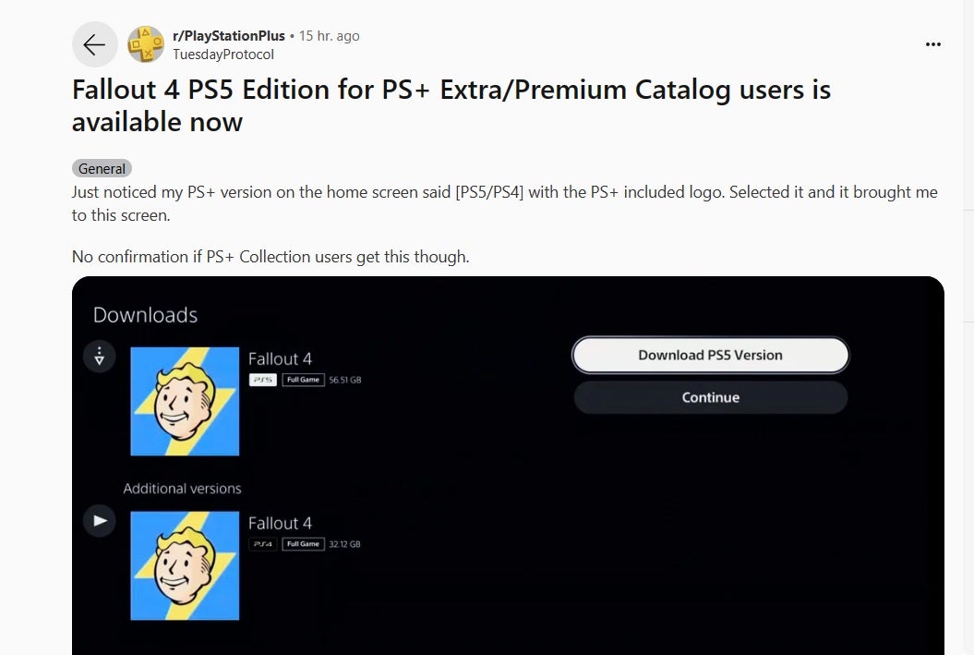Click the Full Game label on PS5 version

(x=303, y=380)
